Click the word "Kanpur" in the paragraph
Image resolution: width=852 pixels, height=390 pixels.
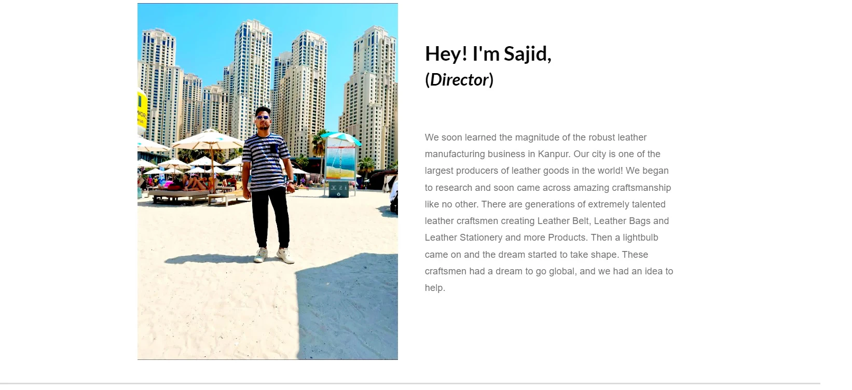(554, 154)
